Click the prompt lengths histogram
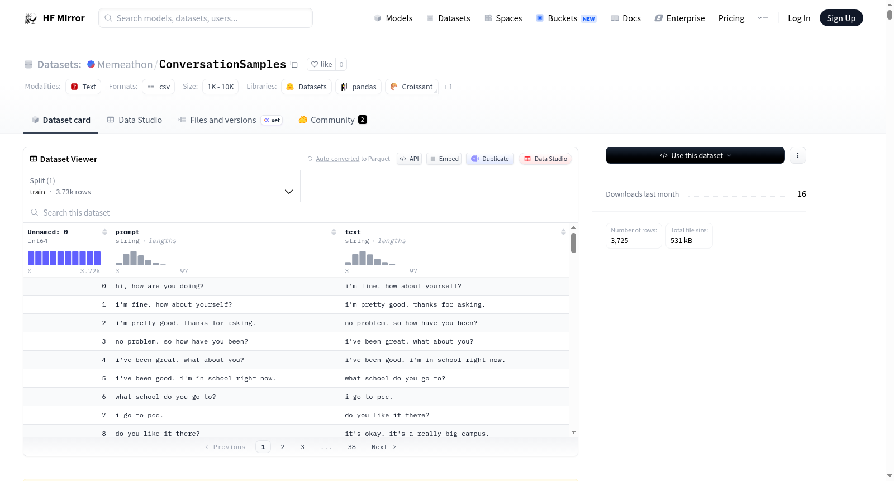894x481 pixels. (x=151, y=258)
